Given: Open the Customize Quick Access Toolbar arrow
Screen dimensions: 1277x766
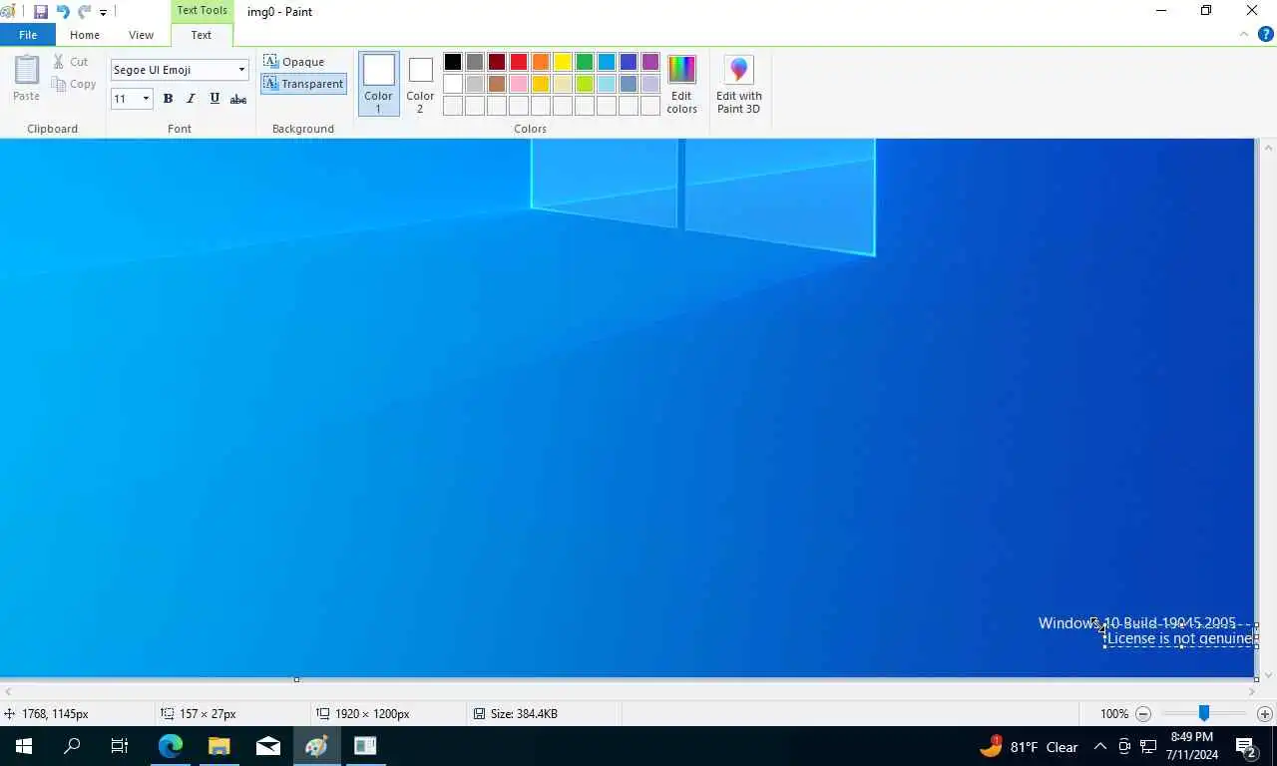Looking at the screenshot, I should [103, 12].
